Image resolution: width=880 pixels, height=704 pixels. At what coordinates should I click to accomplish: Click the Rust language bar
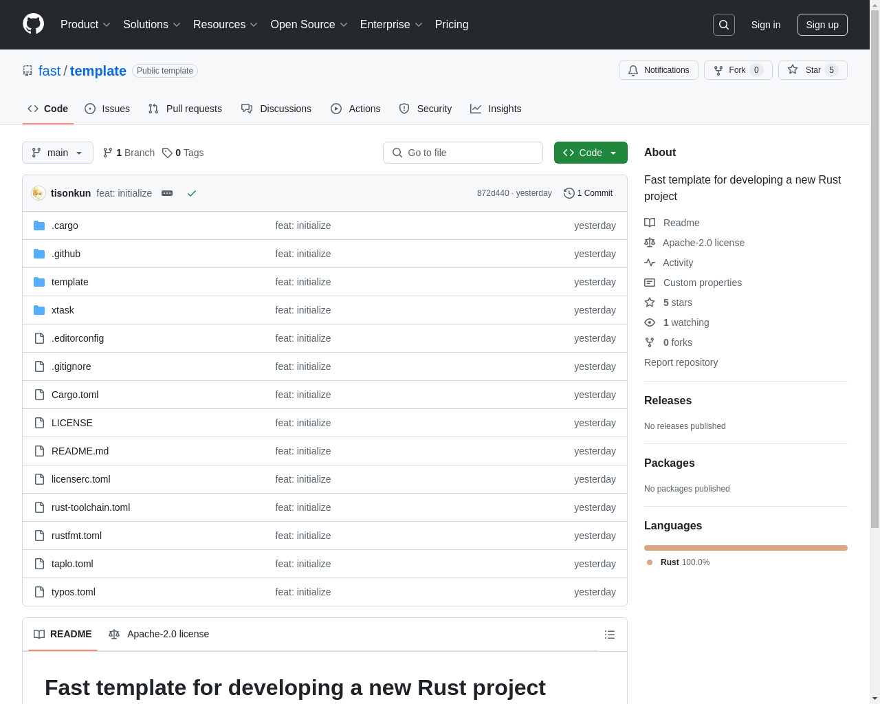coord(746,548)
